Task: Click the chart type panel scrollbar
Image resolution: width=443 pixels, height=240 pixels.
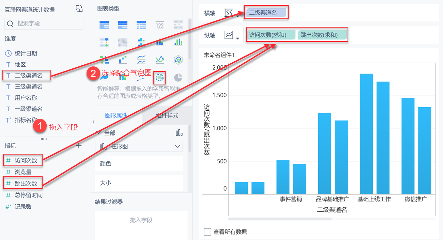Action: coord(189,39)
